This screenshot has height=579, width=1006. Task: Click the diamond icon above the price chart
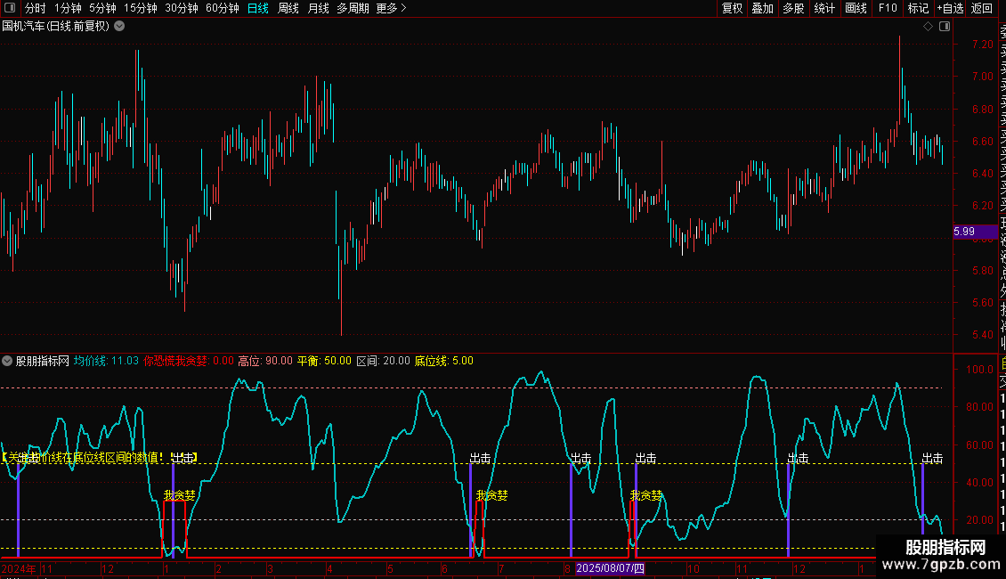928,27
